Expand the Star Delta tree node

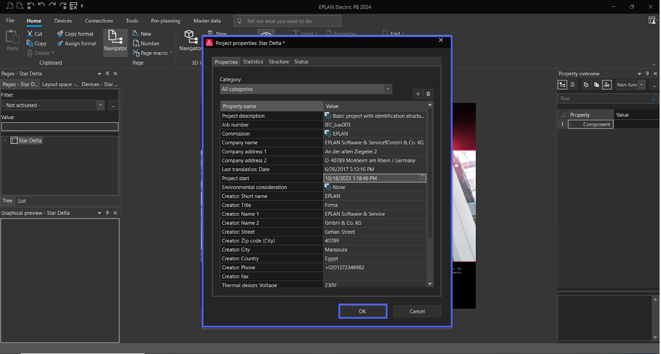click(x=5, y=141)
